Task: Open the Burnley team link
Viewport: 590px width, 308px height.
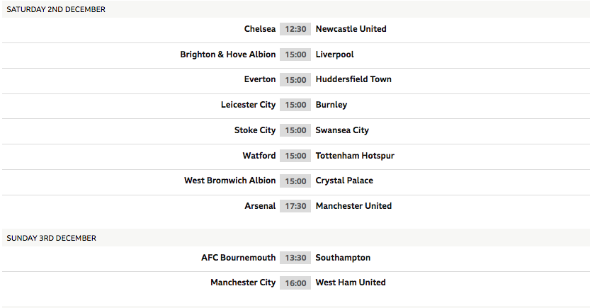Action: pyautogui.click(x=331, y=105)
